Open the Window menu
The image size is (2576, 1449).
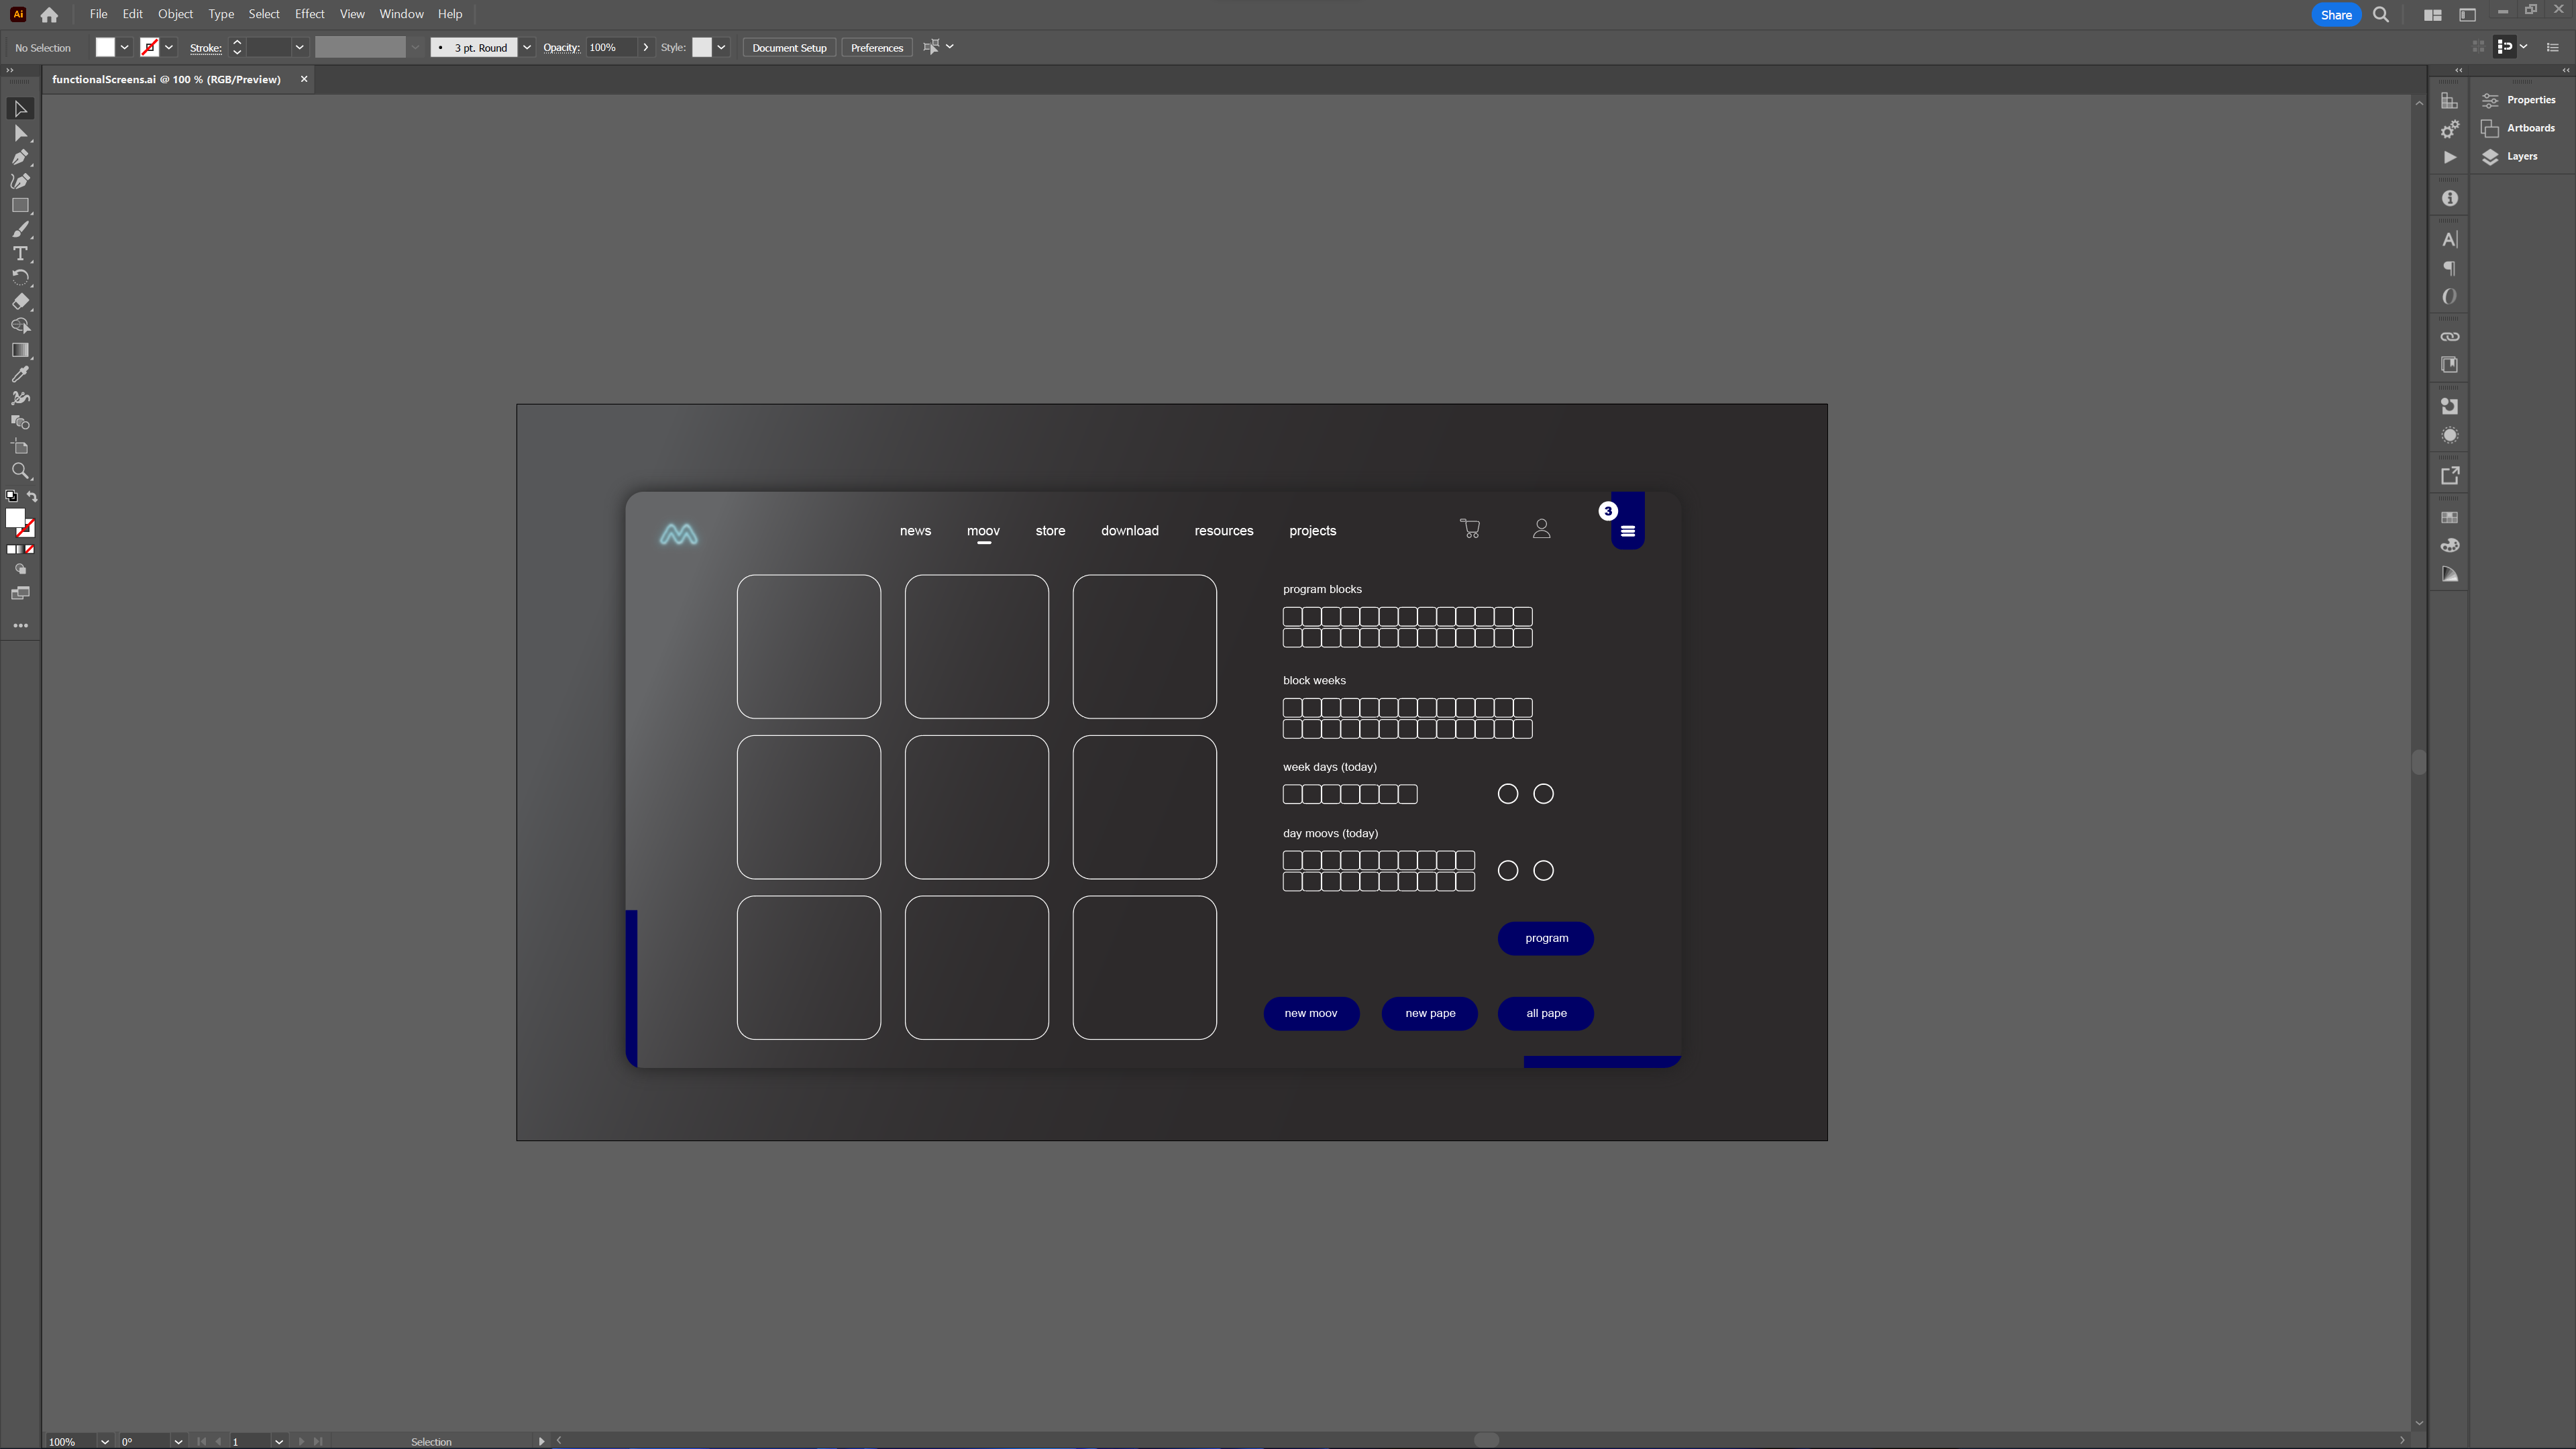tap(401, 14)
